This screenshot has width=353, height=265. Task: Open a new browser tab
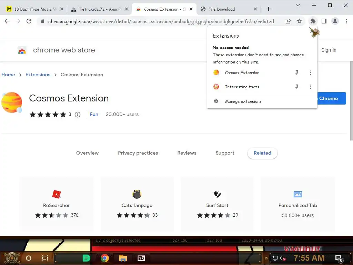click(x=268, y=9)
